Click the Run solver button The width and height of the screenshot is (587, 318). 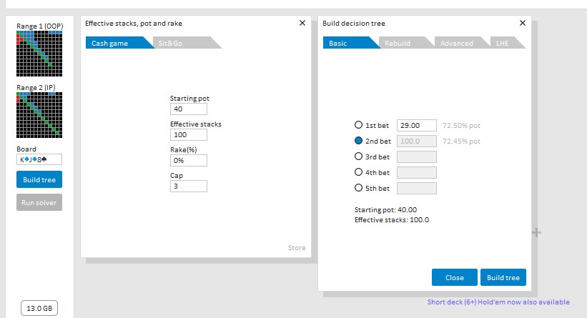click(39, 202)
